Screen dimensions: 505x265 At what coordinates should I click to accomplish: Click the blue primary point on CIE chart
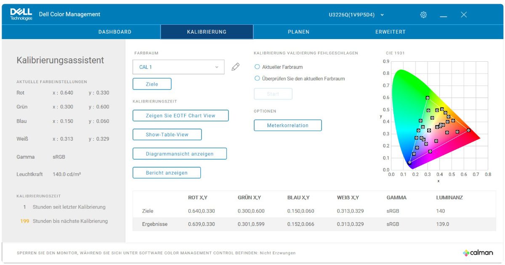tap(409, 163)
